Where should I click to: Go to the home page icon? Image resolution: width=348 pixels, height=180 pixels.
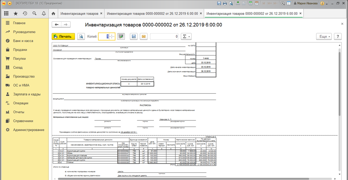click(53, 14)
